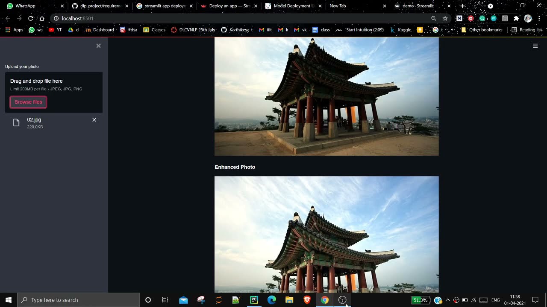The width and height of the screenshot is (547, 307).
Task: Open Cortana circle on taskbar
Action: tap(148, 300)
